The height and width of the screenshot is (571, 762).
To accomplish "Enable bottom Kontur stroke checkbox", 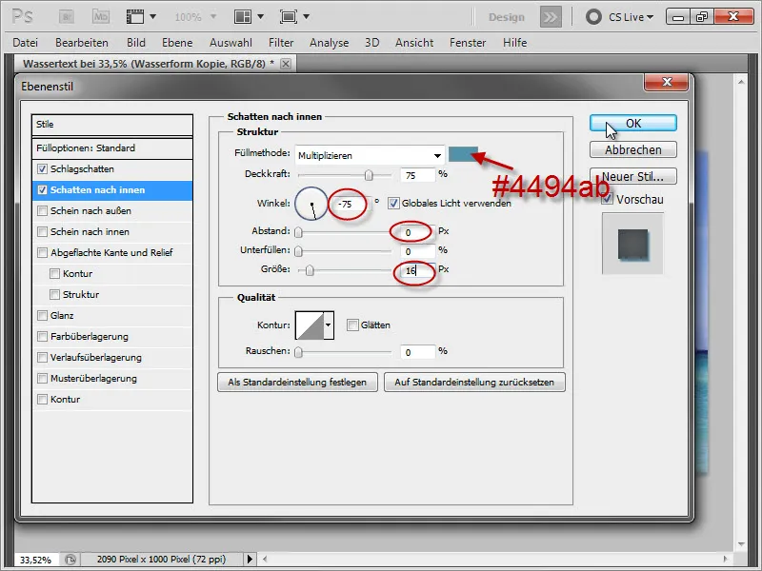I will tap(42, 399).
